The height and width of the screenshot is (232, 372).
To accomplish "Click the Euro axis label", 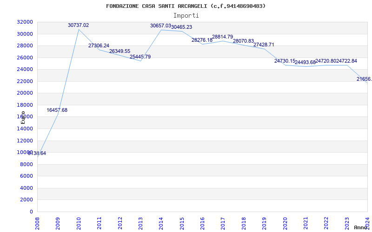I will pyautogui.click(x=23, y=118).
